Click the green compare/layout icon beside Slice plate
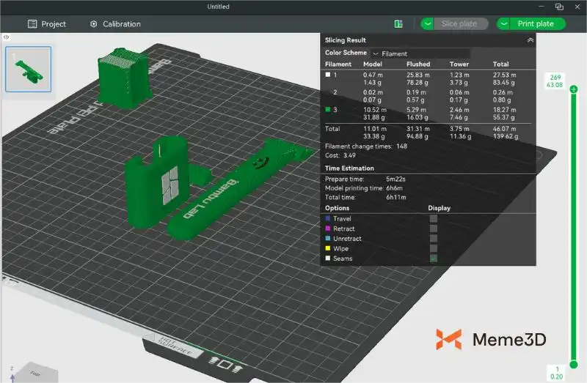The image size is (587, 383). pyautogui.click(x=398, y=24)
